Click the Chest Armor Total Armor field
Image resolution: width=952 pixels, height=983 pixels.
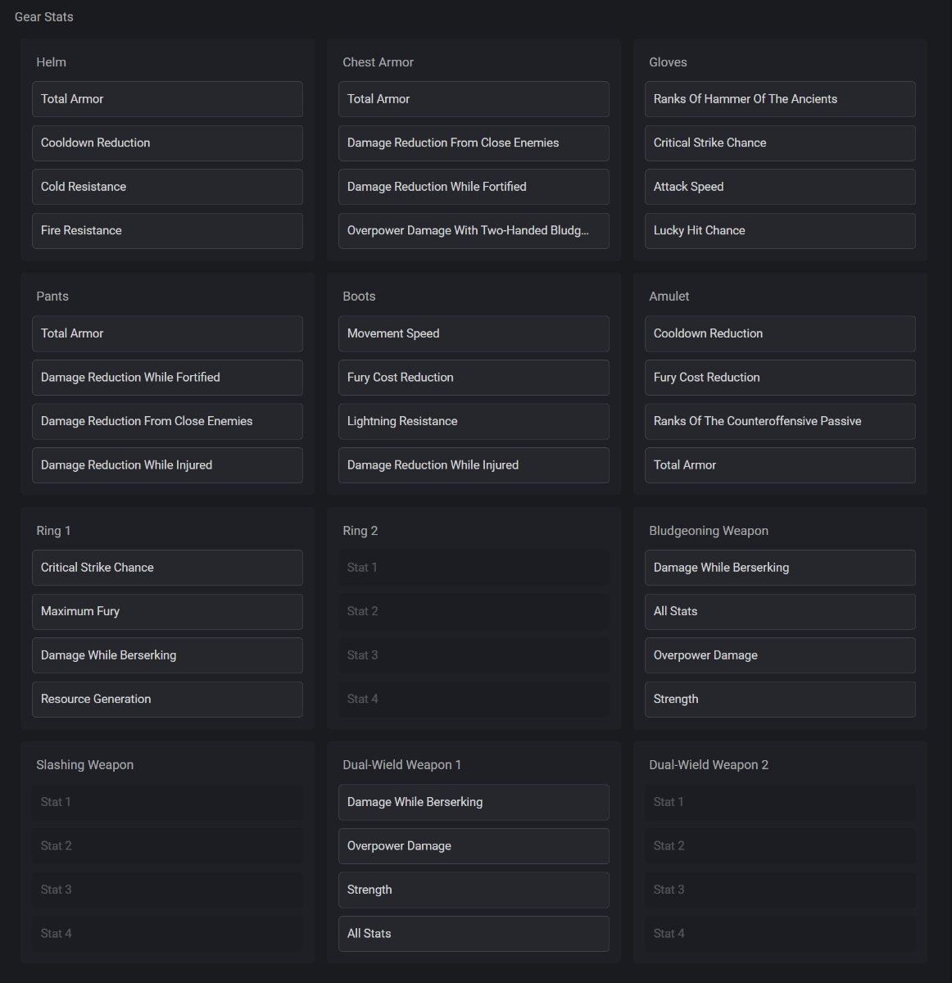click(x=474, y=99)
